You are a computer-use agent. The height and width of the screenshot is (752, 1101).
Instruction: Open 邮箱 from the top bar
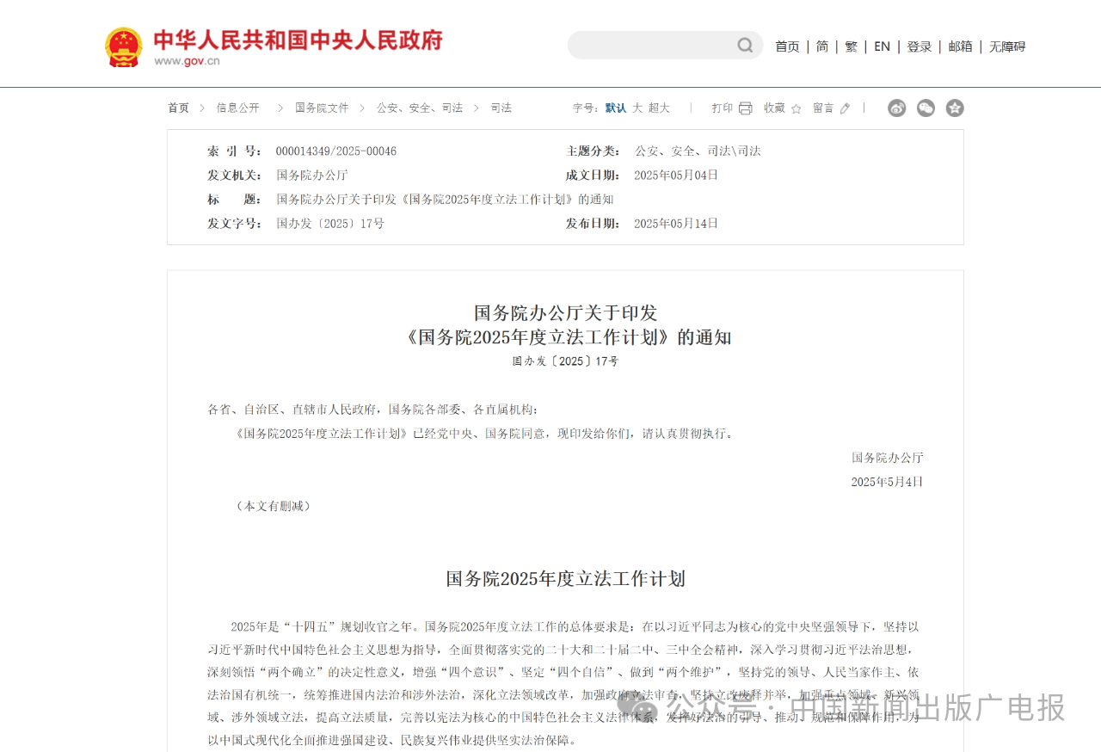coord(960,46)
